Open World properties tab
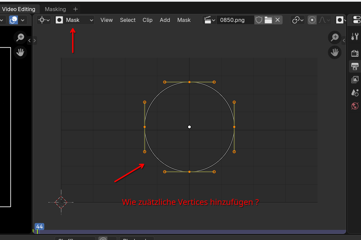This screenshot has height=240, width=361. (x=355, y=106)
